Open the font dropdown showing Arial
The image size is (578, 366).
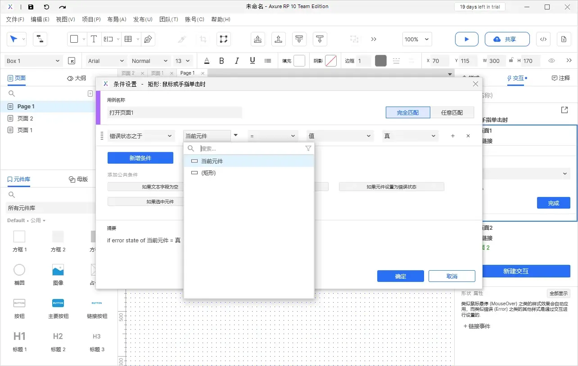click(x=105, y=61)
